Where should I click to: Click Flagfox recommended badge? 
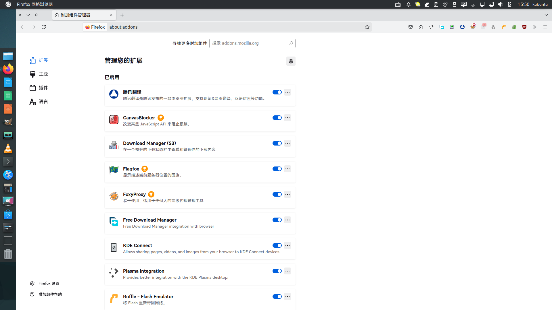coord(145,169)
